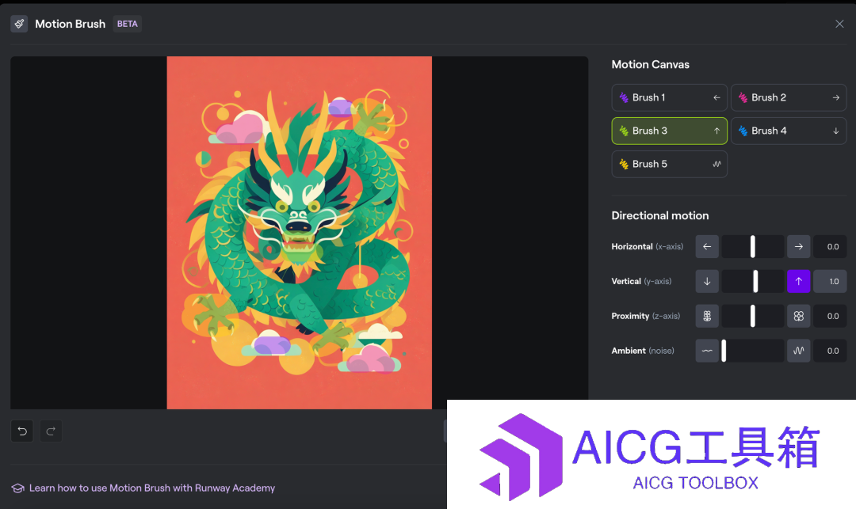Click the graduation cap academy icon
This screenshot has width=856, height=509.
[17, 488]
